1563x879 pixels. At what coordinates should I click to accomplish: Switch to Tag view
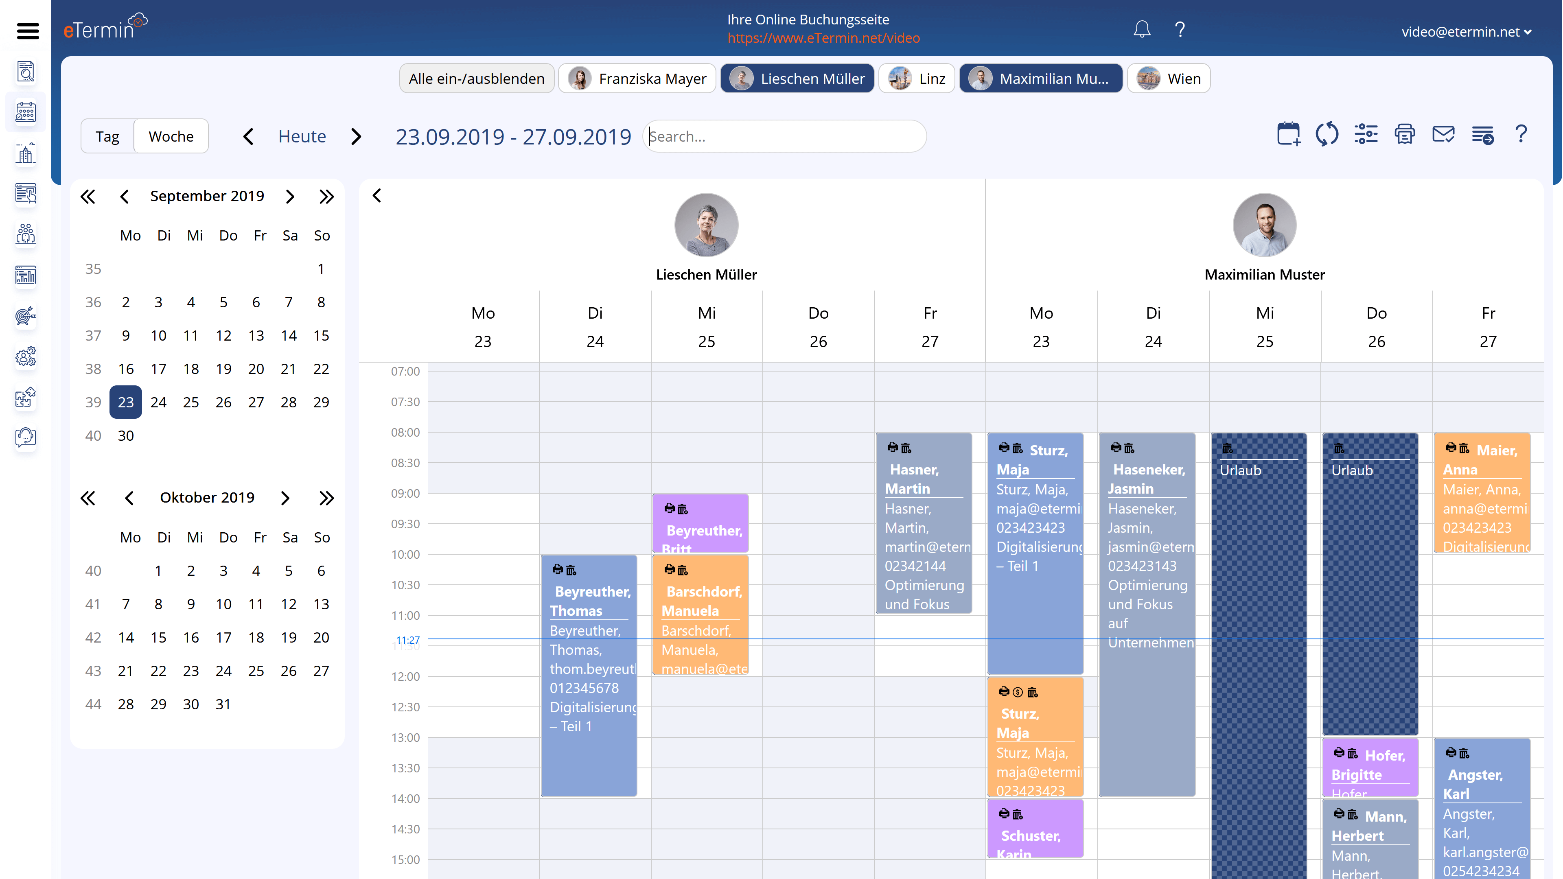pyautogui.click(x=107, y=136)
